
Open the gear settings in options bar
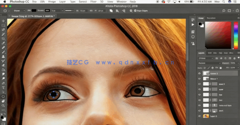point(131,11)
